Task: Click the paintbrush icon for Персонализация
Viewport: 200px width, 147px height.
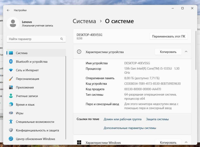Action: (x=11, y=79)
